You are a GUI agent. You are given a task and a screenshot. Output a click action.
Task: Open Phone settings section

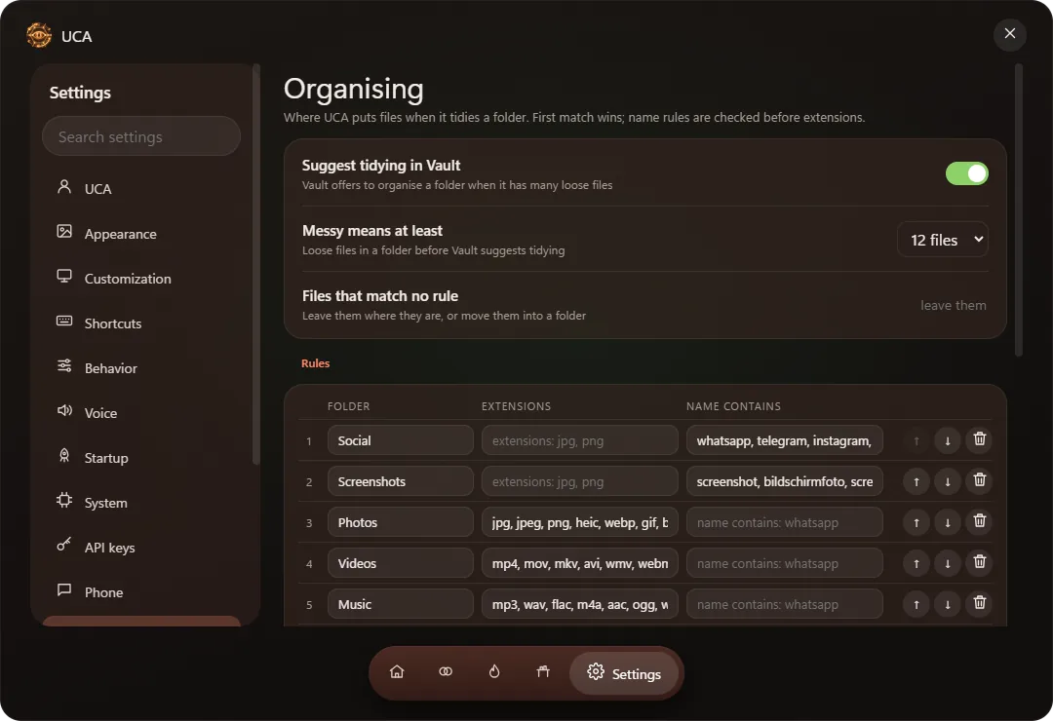(x=141, y=592)
